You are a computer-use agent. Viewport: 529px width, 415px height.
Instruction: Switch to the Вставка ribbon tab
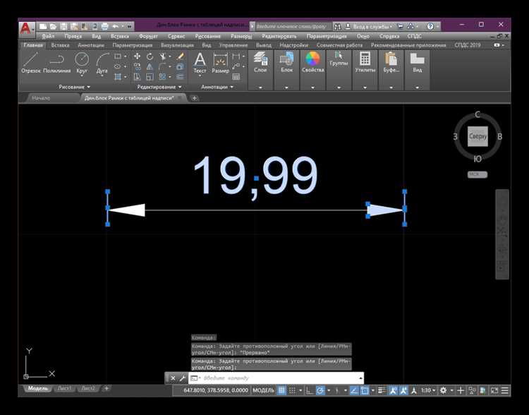coord(60,45)
